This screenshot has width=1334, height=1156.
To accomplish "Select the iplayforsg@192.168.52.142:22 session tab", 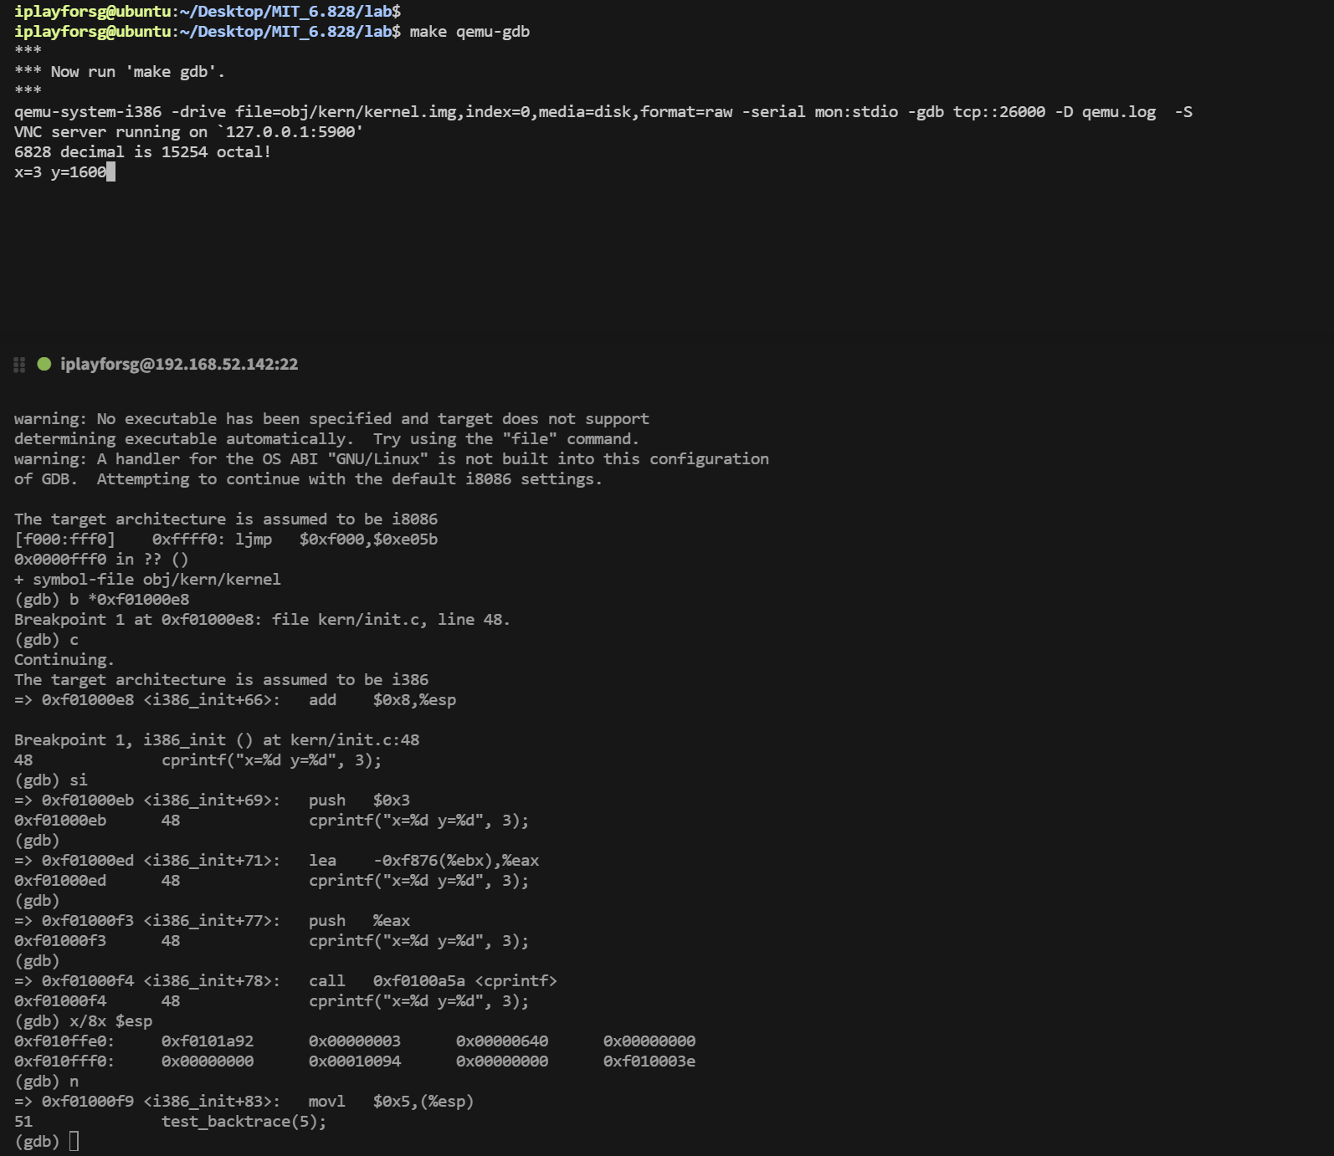I will (x=178, y=364).
